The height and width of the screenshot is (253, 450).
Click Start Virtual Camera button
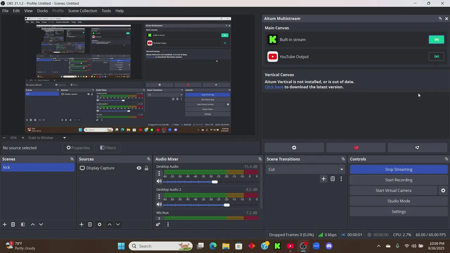click(x=393, y=190)
